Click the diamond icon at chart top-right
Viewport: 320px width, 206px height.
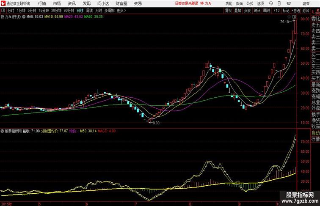click(289, 16)
